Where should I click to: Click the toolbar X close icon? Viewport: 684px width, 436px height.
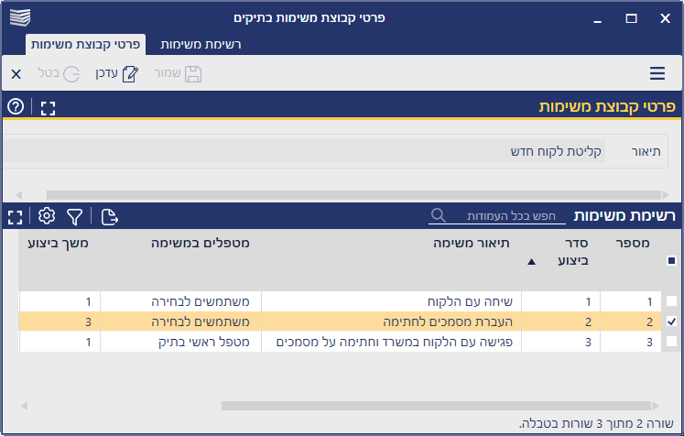pos(16,74)
